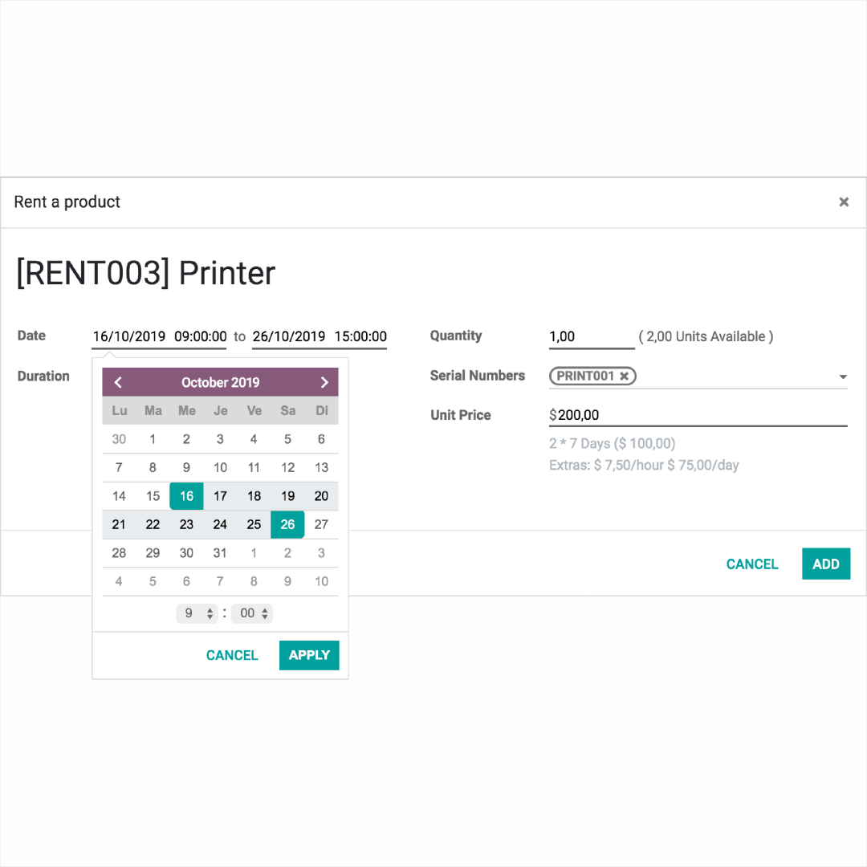Click ADD to confirm the rental
The height and width of the screenshot is (867, 867).
point(826,564)
